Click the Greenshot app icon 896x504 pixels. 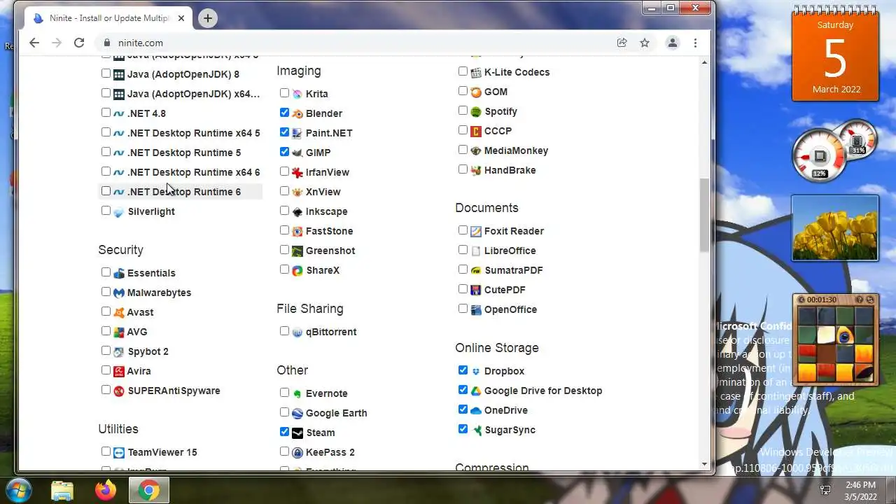click(x=297, y=251)
